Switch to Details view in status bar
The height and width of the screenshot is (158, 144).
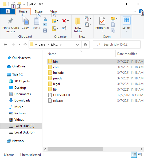pos(134,155)
